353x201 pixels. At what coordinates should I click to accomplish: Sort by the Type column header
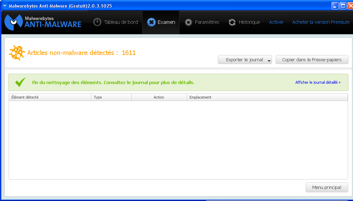[x=111, y=97]
